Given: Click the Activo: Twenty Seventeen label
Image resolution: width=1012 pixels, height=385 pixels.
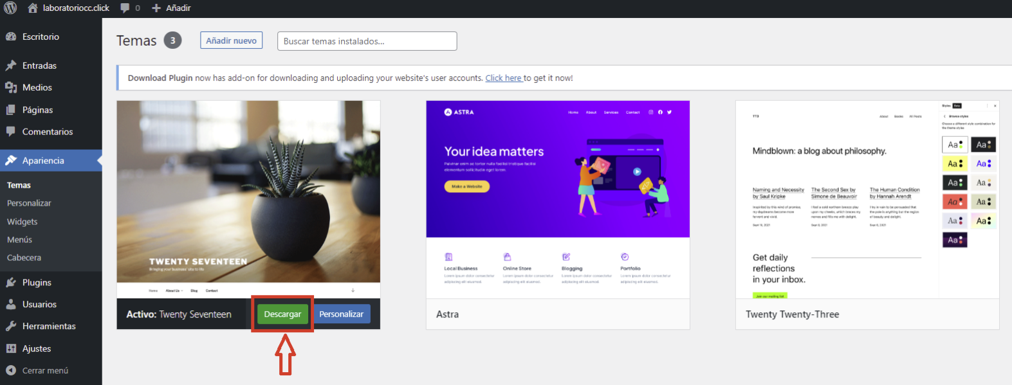Looking at the screenshot, I should point(179,314).
